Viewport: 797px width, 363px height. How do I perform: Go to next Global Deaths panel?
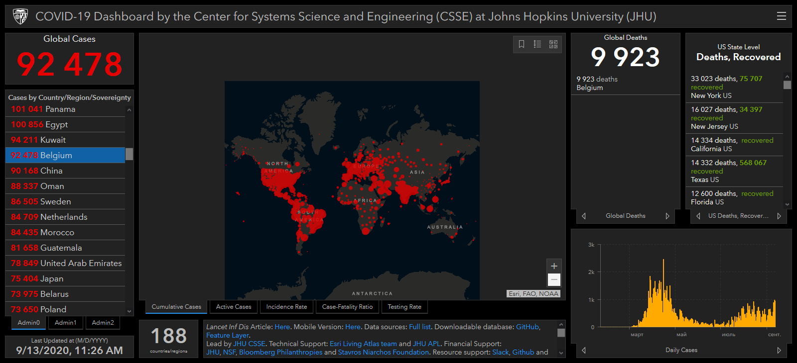[x=667, y=216]
